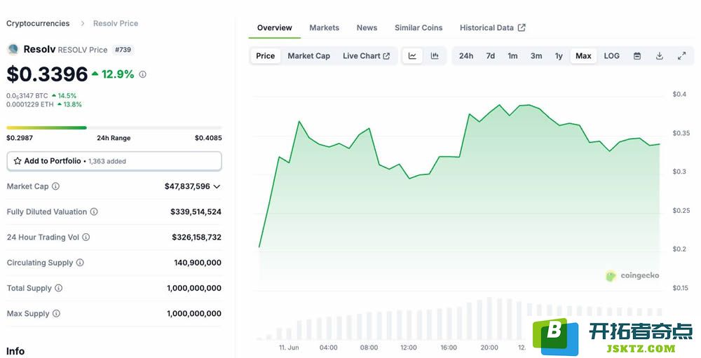701x358 pixels.
Task: Click the $0.2987 range low value
Action: click(x=20, y=137)
